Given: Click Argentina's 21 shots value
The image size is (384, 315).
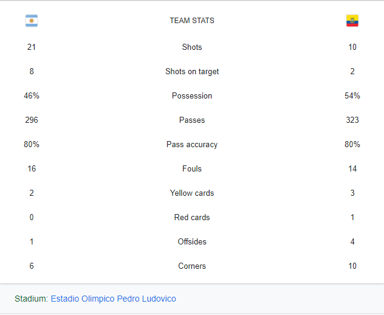Looking at the screenshot, I should pos(32,47).
